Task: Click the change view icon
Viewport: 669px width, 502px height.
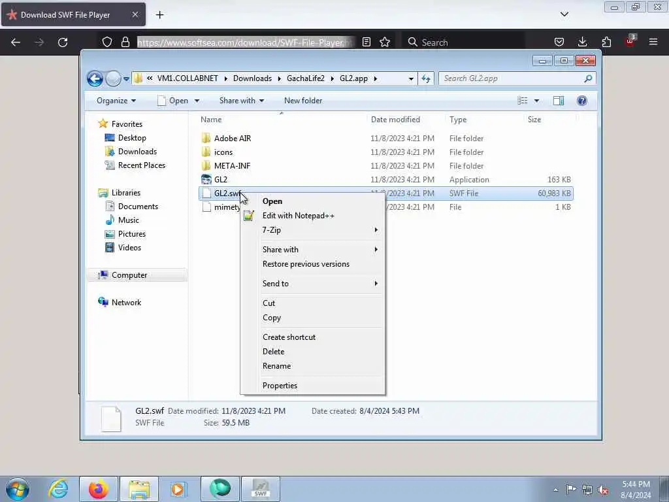Action: click(522, 101)
